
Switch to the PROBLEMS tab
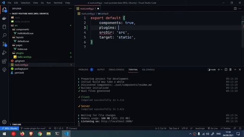click(83, 70)
